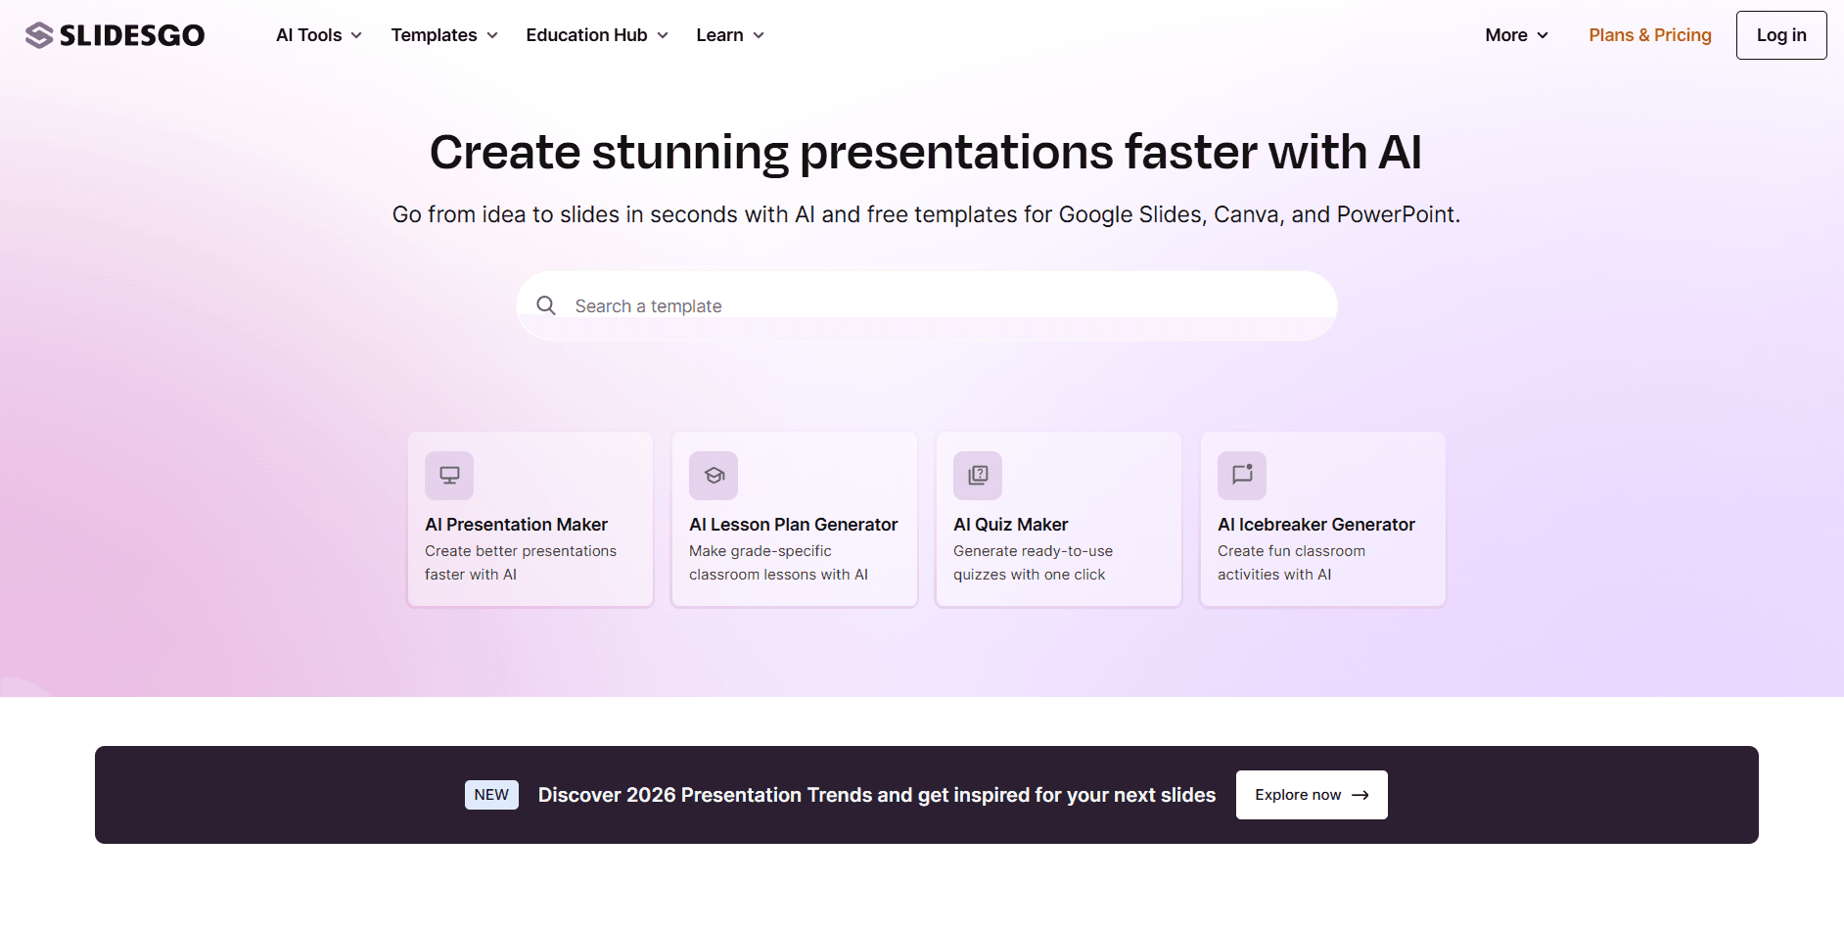Click 'Generate ready-to-use quizzes' description

coord(1033,563)
